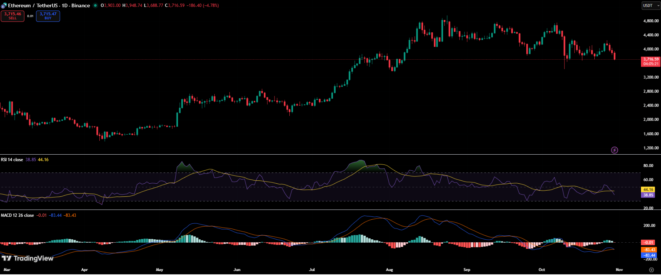Click the 4,800.00 level on price axis
Image resolution: width=661 pixels, height=275 pixels.
(x=651, y=21)
